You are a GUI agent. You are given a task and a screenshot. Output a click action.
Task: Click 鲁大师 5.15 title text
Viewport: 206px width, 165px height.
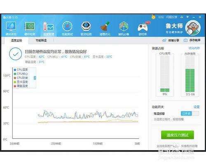pos(10,17)
